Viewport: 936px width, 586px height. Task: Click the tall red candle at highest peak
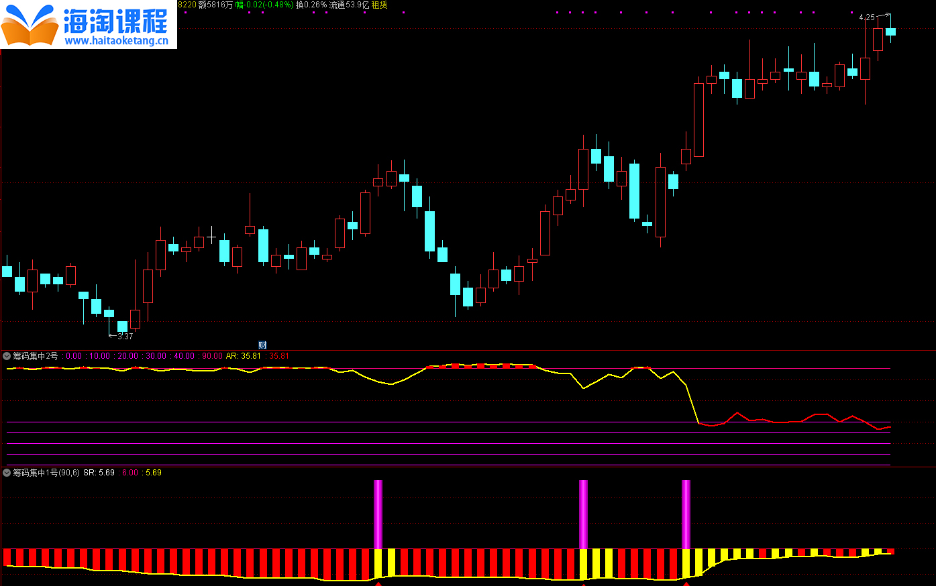pyautogui.click(x=878, y=39)
